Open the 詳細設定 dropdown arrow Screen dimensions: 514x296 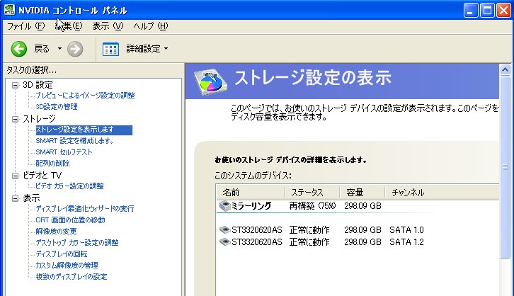pos(166,49)
